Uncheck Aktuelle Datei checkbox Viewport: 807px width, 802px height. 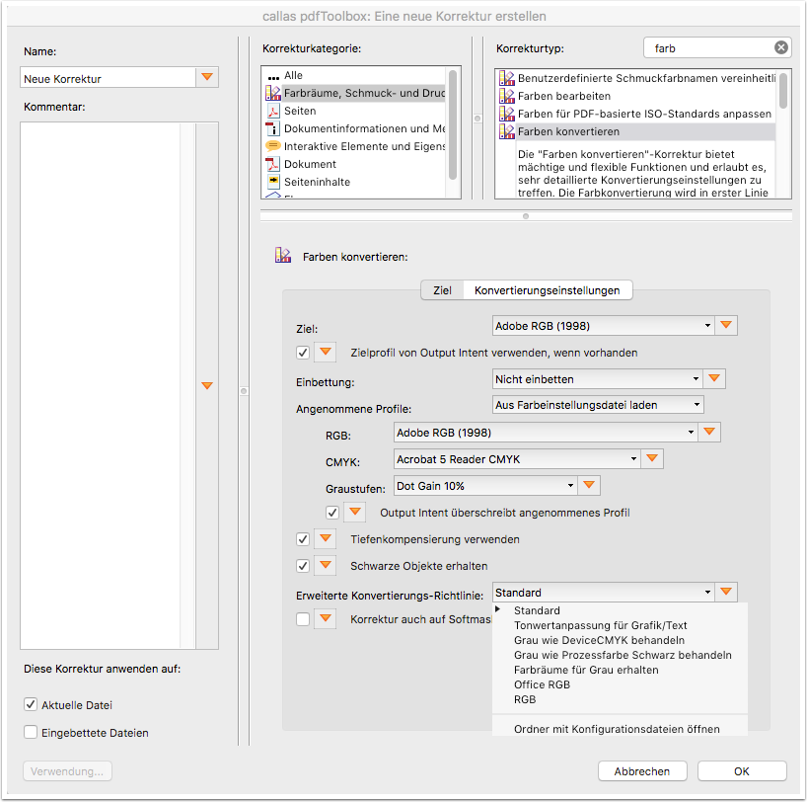[31, 704]
